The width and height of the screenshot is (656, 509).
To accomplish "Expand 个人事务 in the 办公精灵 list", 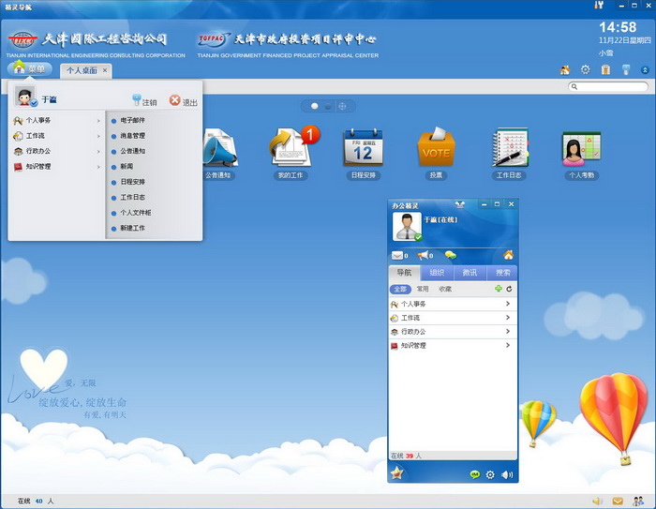I will [452, 305].
